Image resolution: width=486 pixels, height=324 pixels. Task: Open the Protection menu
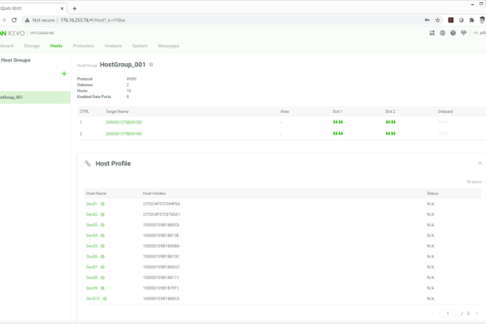[x=83, y=46]
